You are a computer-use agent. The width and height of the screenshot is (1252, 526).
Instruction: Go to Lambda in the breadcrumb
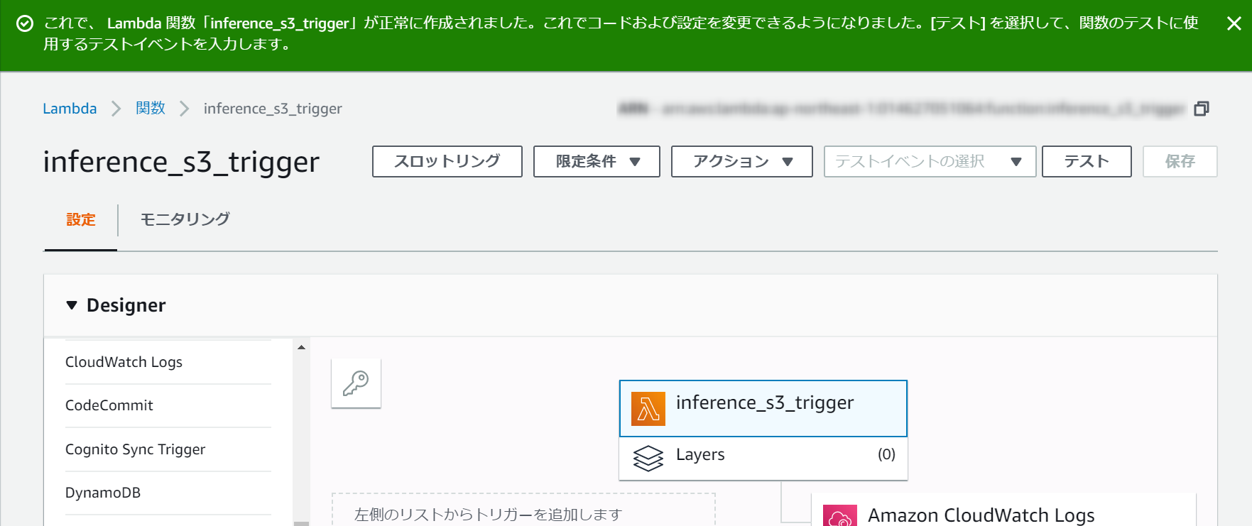click(x=70, y=109)
